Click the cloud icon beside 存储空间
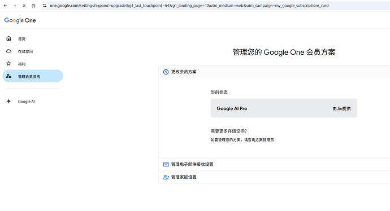The image size is (390, 211). tap(8, 51)
